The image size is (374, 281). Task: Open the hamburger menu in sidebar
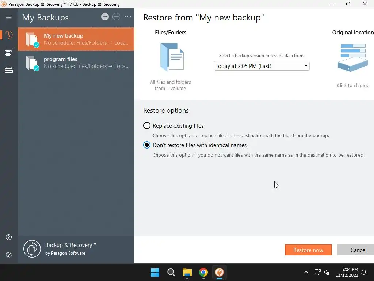[9, 17]
